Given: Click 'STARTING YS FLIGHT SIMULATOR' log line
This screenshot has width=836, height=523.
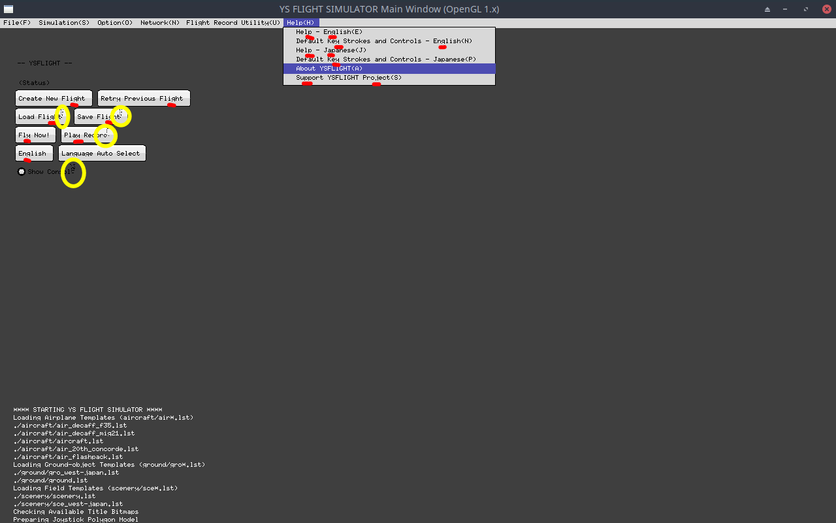Looking at the screenshot, I should [x=88, y=410].
